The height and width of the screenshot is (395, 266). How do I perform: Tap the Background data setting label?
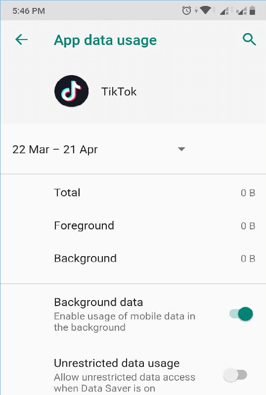pyautogui.click(x=98, y=302)
